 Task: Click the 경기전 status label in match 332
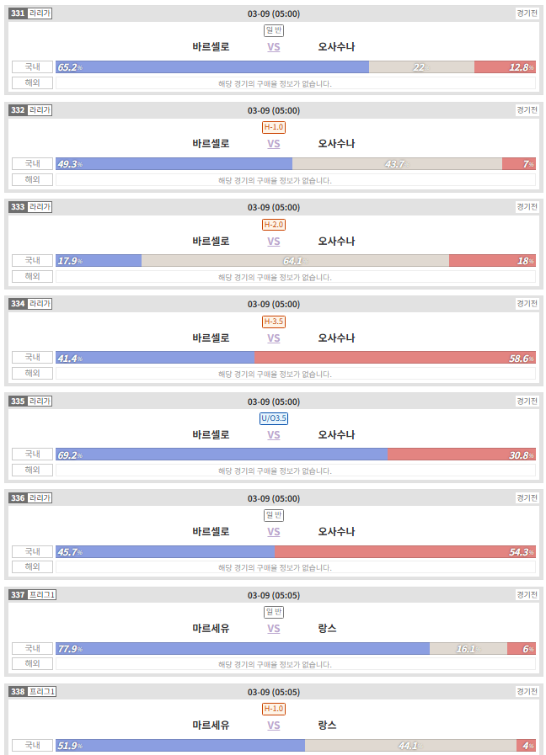[527, 110]
